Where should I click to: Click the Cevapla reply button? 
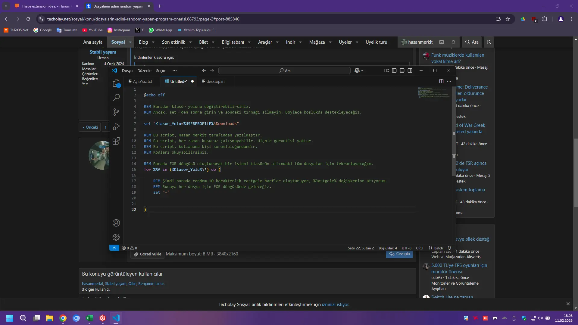coord(399,254)
